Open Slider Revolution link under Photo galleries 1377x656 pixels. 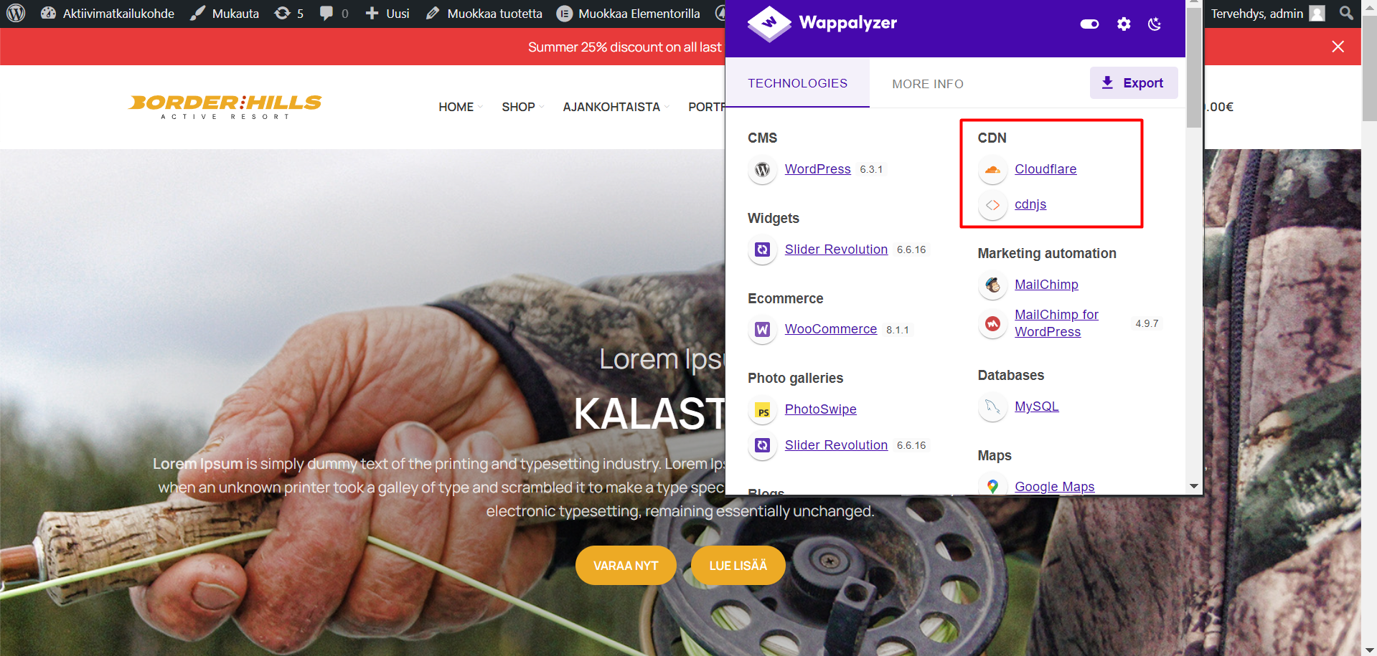pos(836,445)
